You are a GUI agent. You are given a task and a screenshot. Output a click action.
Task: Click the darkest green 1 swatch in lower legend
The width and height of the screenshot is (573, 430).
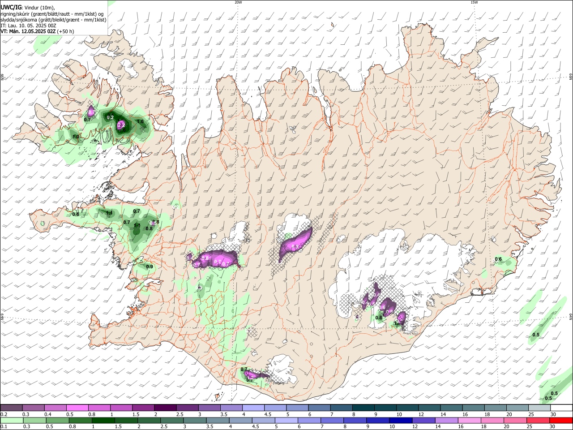(103, 420)
